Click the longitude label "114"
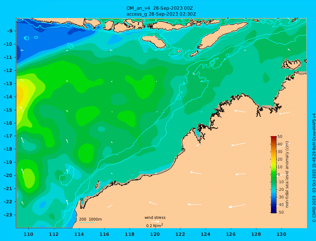 (79, 234)
